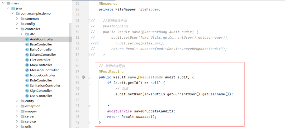This screenshot has width=285, height=128.
Task: Click the project tree vertical scrollbar
Action: (70, 74)
